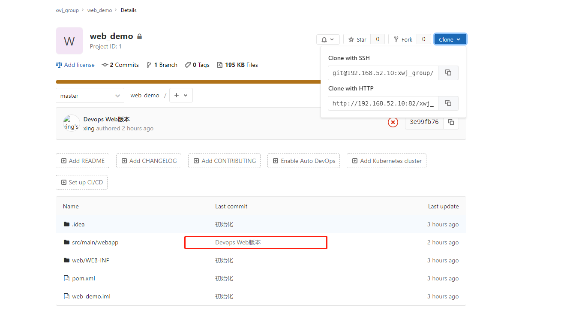Screen dimensions: 567x316
Task: Click the .idea folder icon
Action: pos(66,224)
